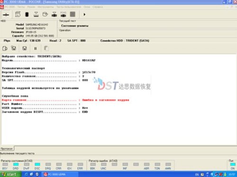Click the TRIDENT (SATA) family label
The image size is (237, 177).
pyautogui.click(x=137, y=41)
